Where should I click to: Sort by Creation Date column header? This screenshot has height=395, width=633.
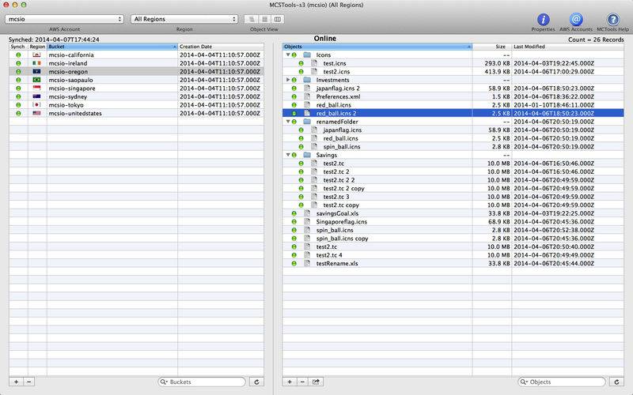coord(221,47)
